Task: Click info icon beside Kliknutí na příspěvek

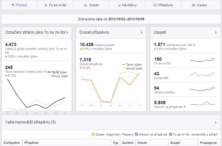Action: [x=184, y=107]
